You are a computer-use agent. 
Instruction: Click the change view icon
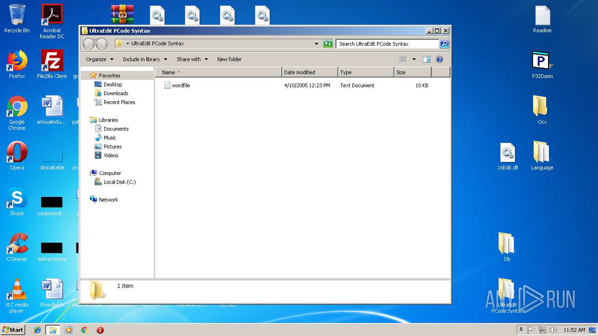click(403, 59)
